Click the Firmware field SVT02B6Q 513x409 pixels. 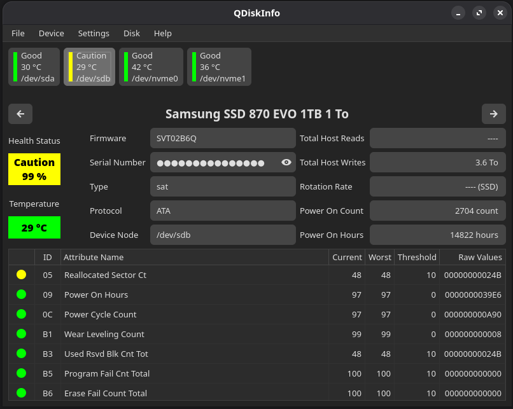pyautogui.click(x=223, y=138)
